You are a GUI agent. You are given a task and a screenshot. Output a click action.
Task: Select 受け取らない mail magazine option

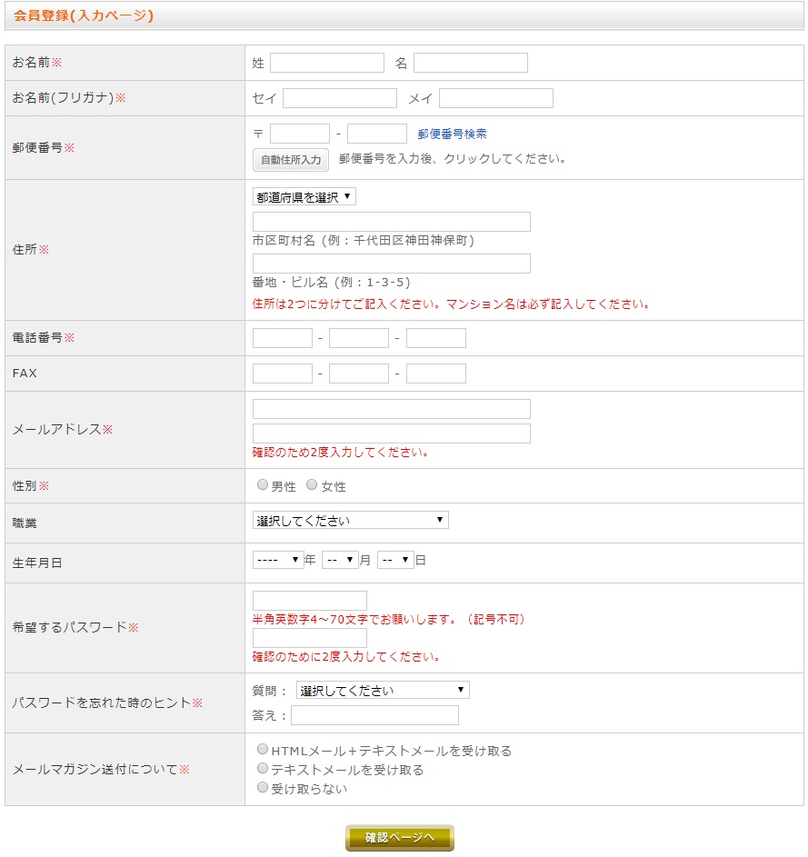point(263,788)
